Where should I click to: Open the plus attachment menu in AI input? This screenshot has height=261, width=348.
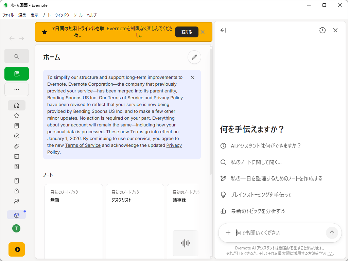coord(228,233)
